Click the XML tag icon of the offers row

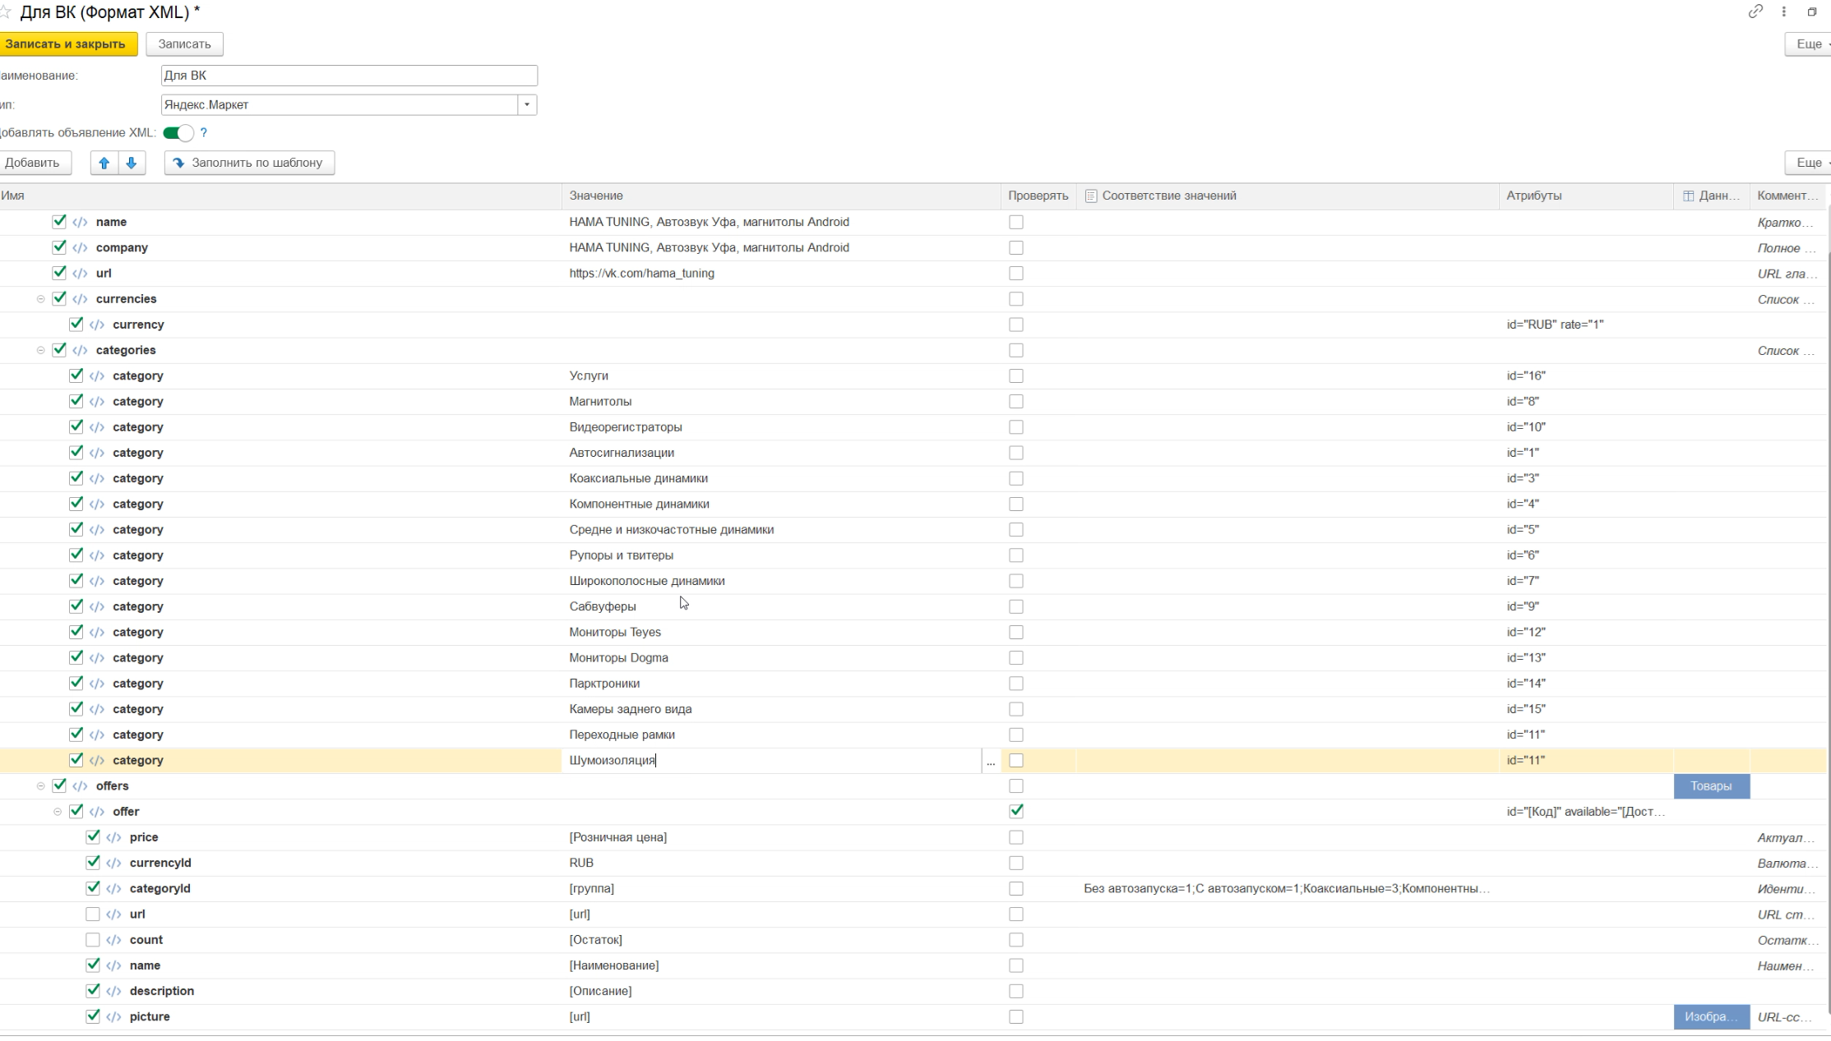pos(80,786)
